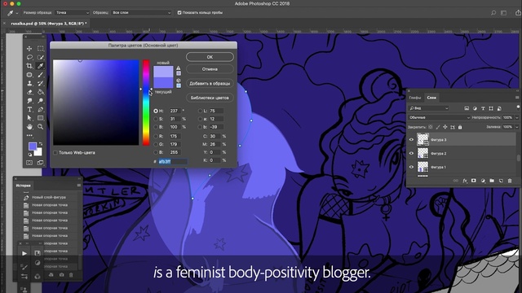
Task: Click the play button in Actions panel
Action: (24, 253)
